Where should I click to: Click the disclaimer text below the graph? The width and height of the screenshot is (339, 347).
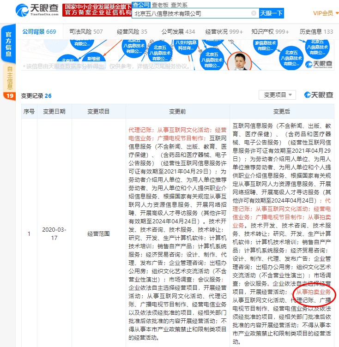[x=106, y=66]
